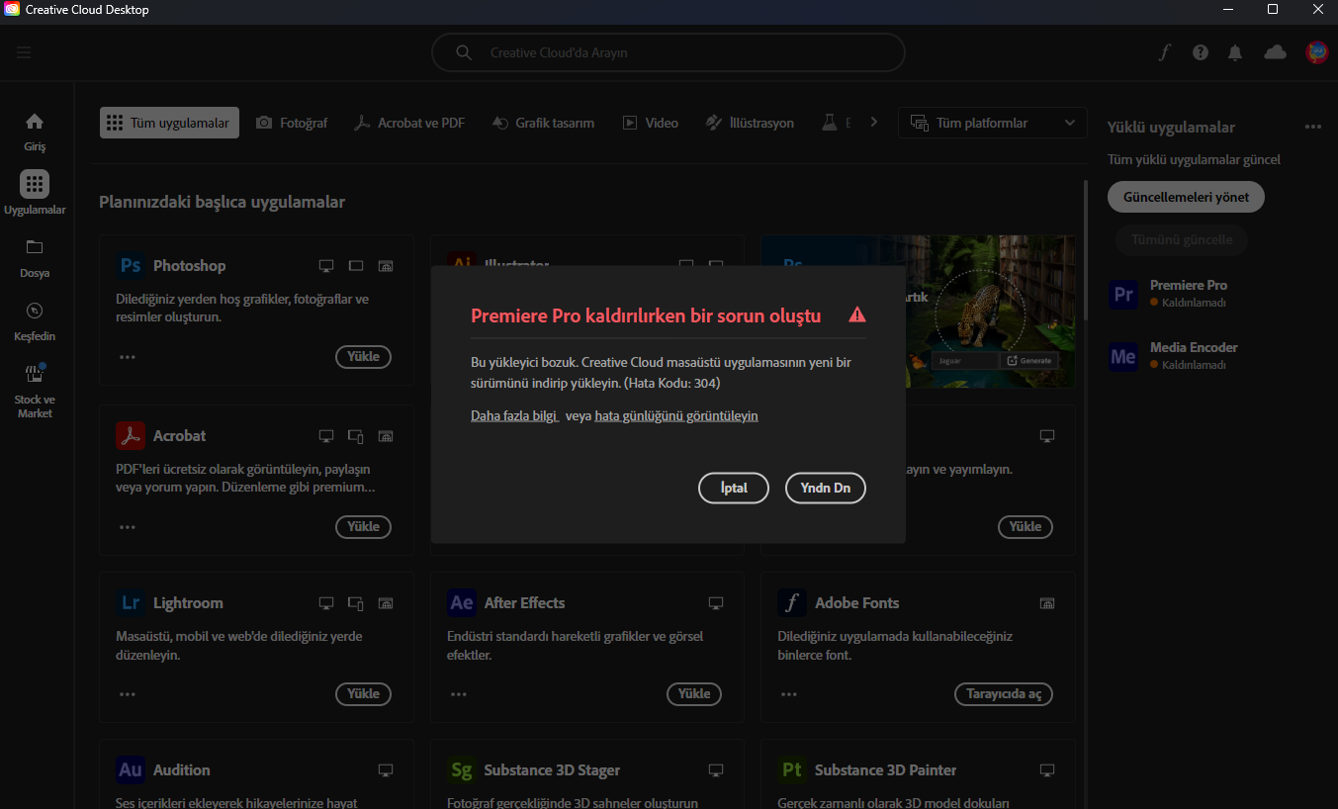Image resolution: width=1338 pixels, height=809 pixels.
Task: Click the Substance 3D Painter card title
Action: pyautogui.click(x=886, y=769)
